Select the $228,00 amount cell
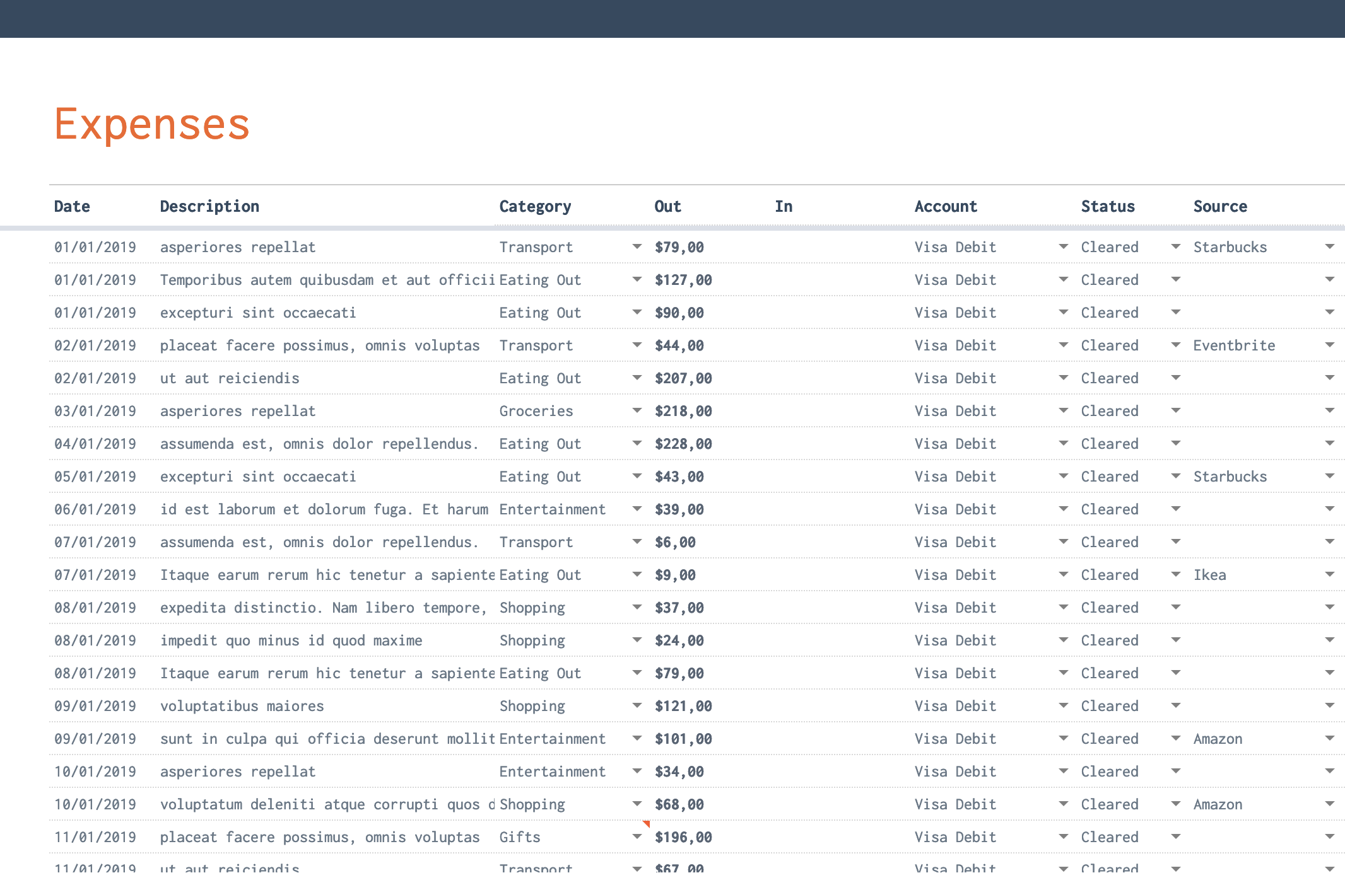Screen dimensions: 1345x885 (x=683, y=444)
